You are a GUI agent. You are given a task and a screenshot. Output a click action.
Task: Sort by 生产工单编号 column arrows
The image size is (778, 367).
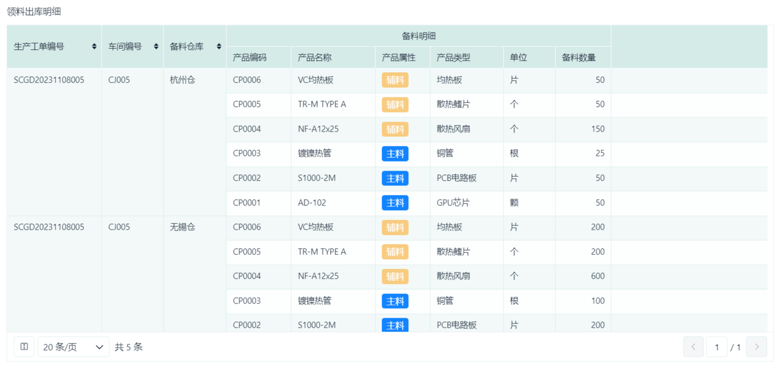click(x=95, y=47)
